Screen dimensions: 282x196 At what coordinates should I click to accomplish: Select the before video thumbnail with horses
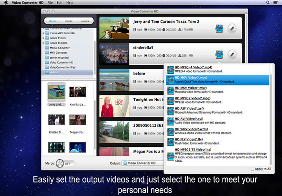(114, 80)
